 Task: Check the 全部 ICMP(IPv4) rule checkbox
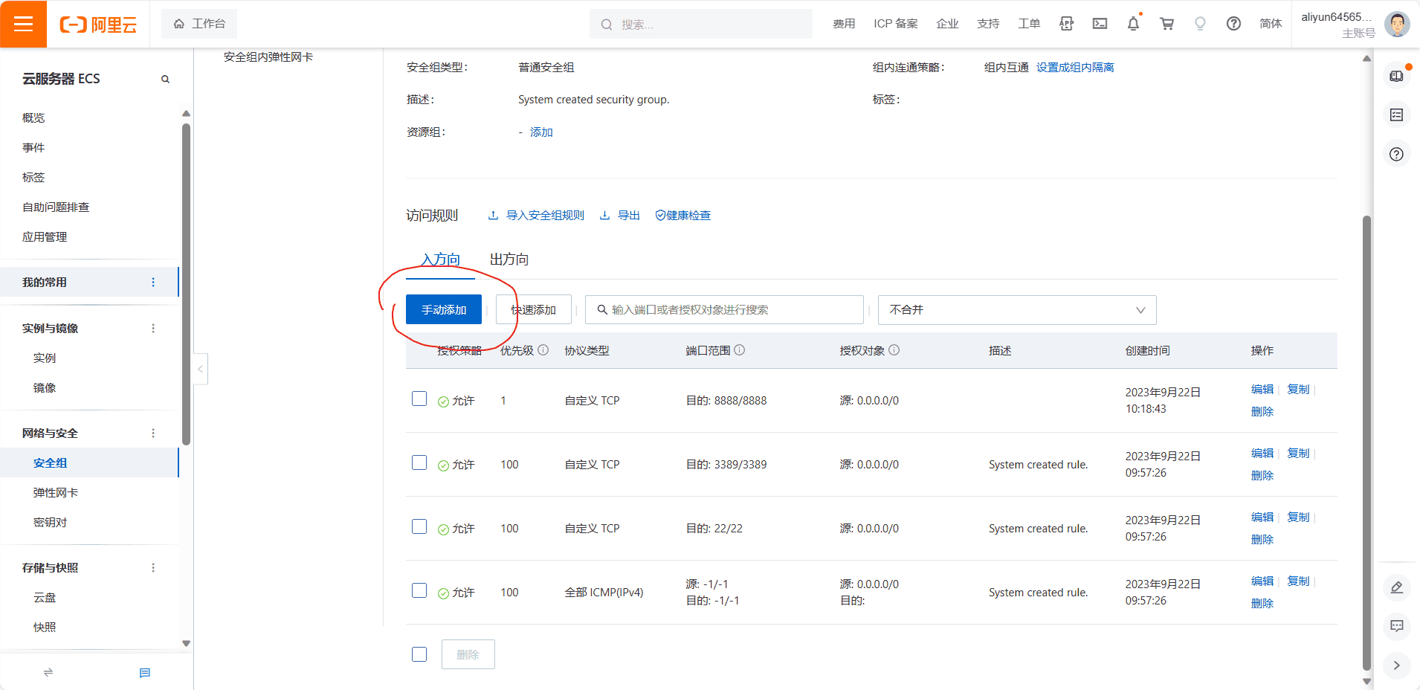(x=419, y=590)
